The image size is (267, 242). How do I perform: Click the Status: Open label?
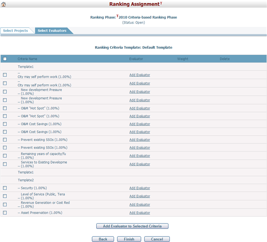click(x=134, y=23)
